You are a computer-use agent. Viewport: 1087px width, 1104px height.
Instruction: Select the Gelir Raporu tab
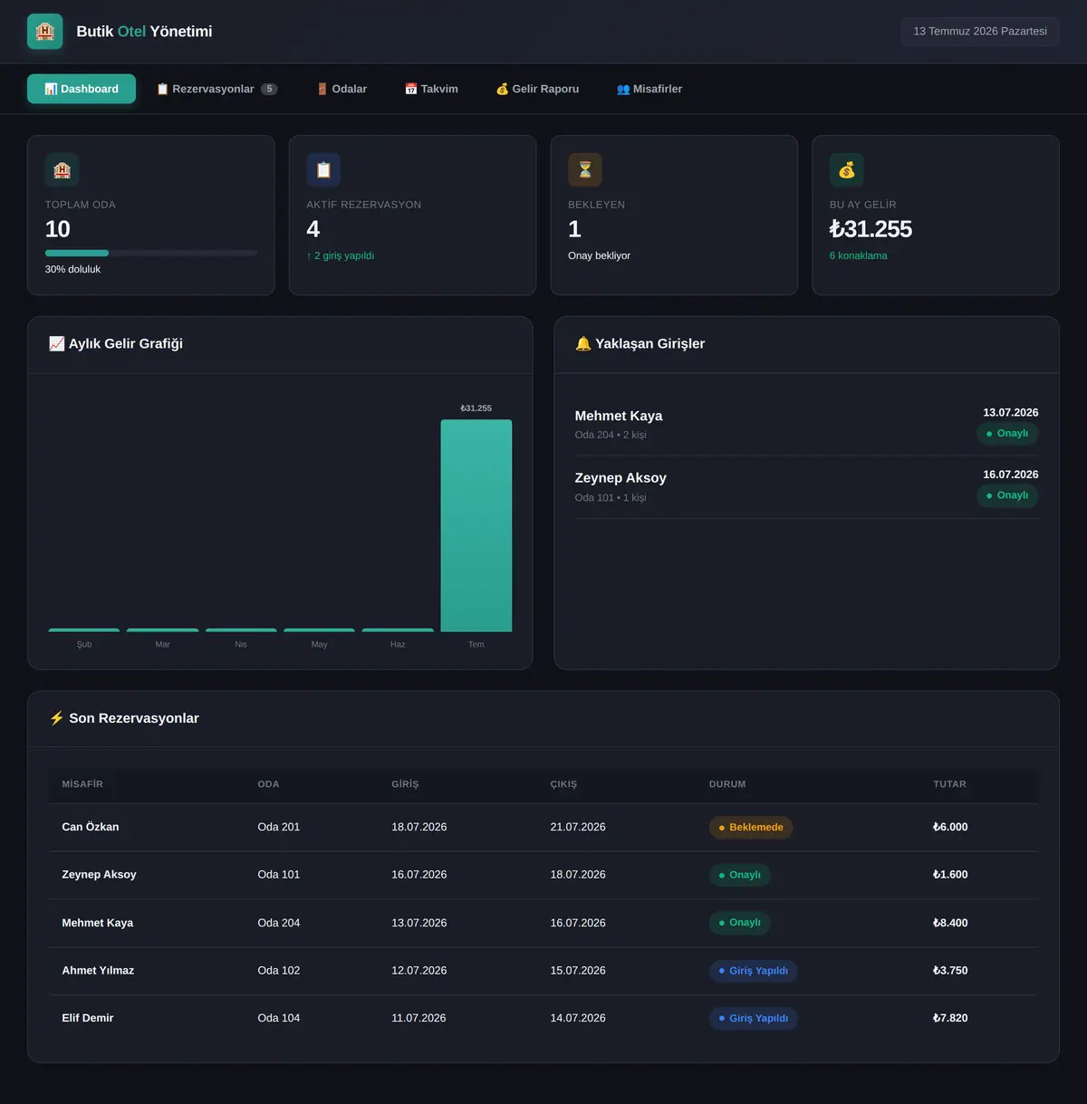pos(537,89)
